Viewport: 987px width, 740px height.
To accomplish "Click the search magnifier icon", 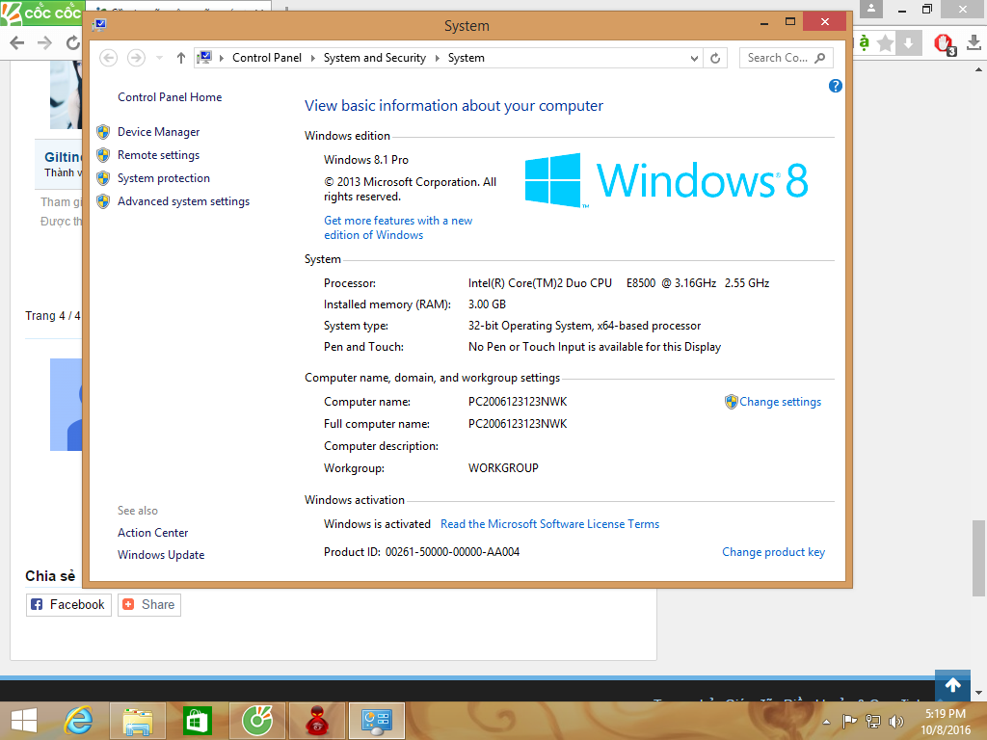I will (819, 58).
